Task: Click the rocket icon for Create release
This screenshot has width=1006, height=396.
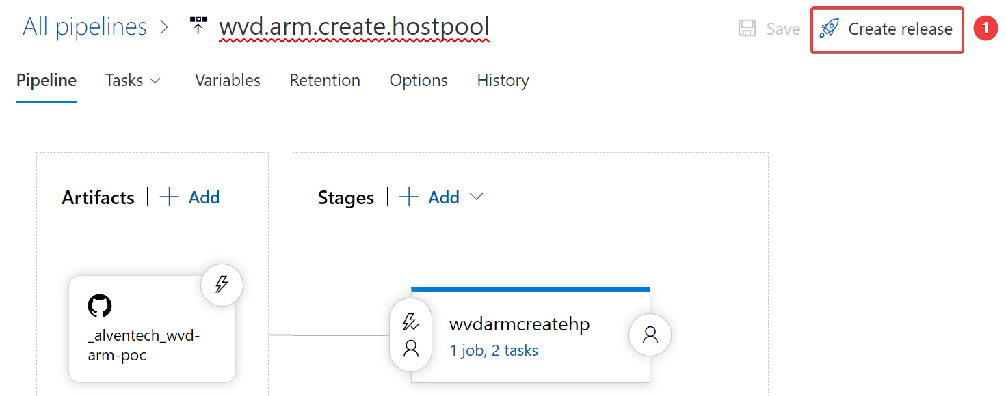Action: pyautogui.click(x=829, y=29)
